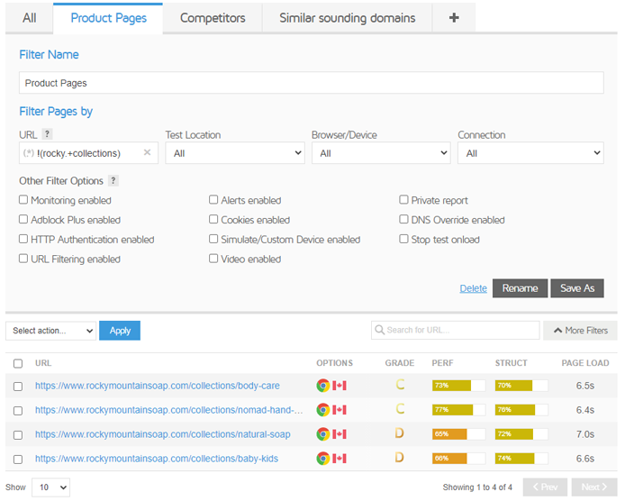Click Chrome icon in natural-soap row
The image size is (625, 501).
pyautogui.click(x=323, y=434)
